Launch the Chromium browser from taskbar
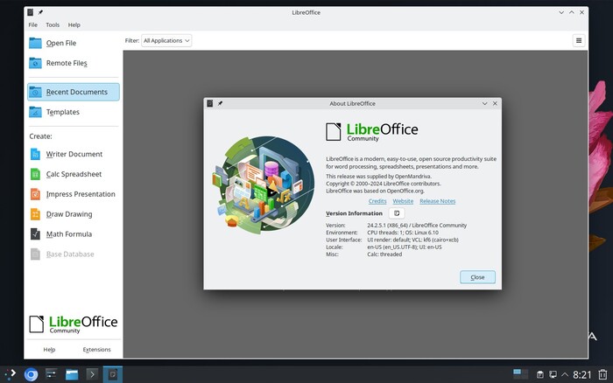 pos(31,374)
